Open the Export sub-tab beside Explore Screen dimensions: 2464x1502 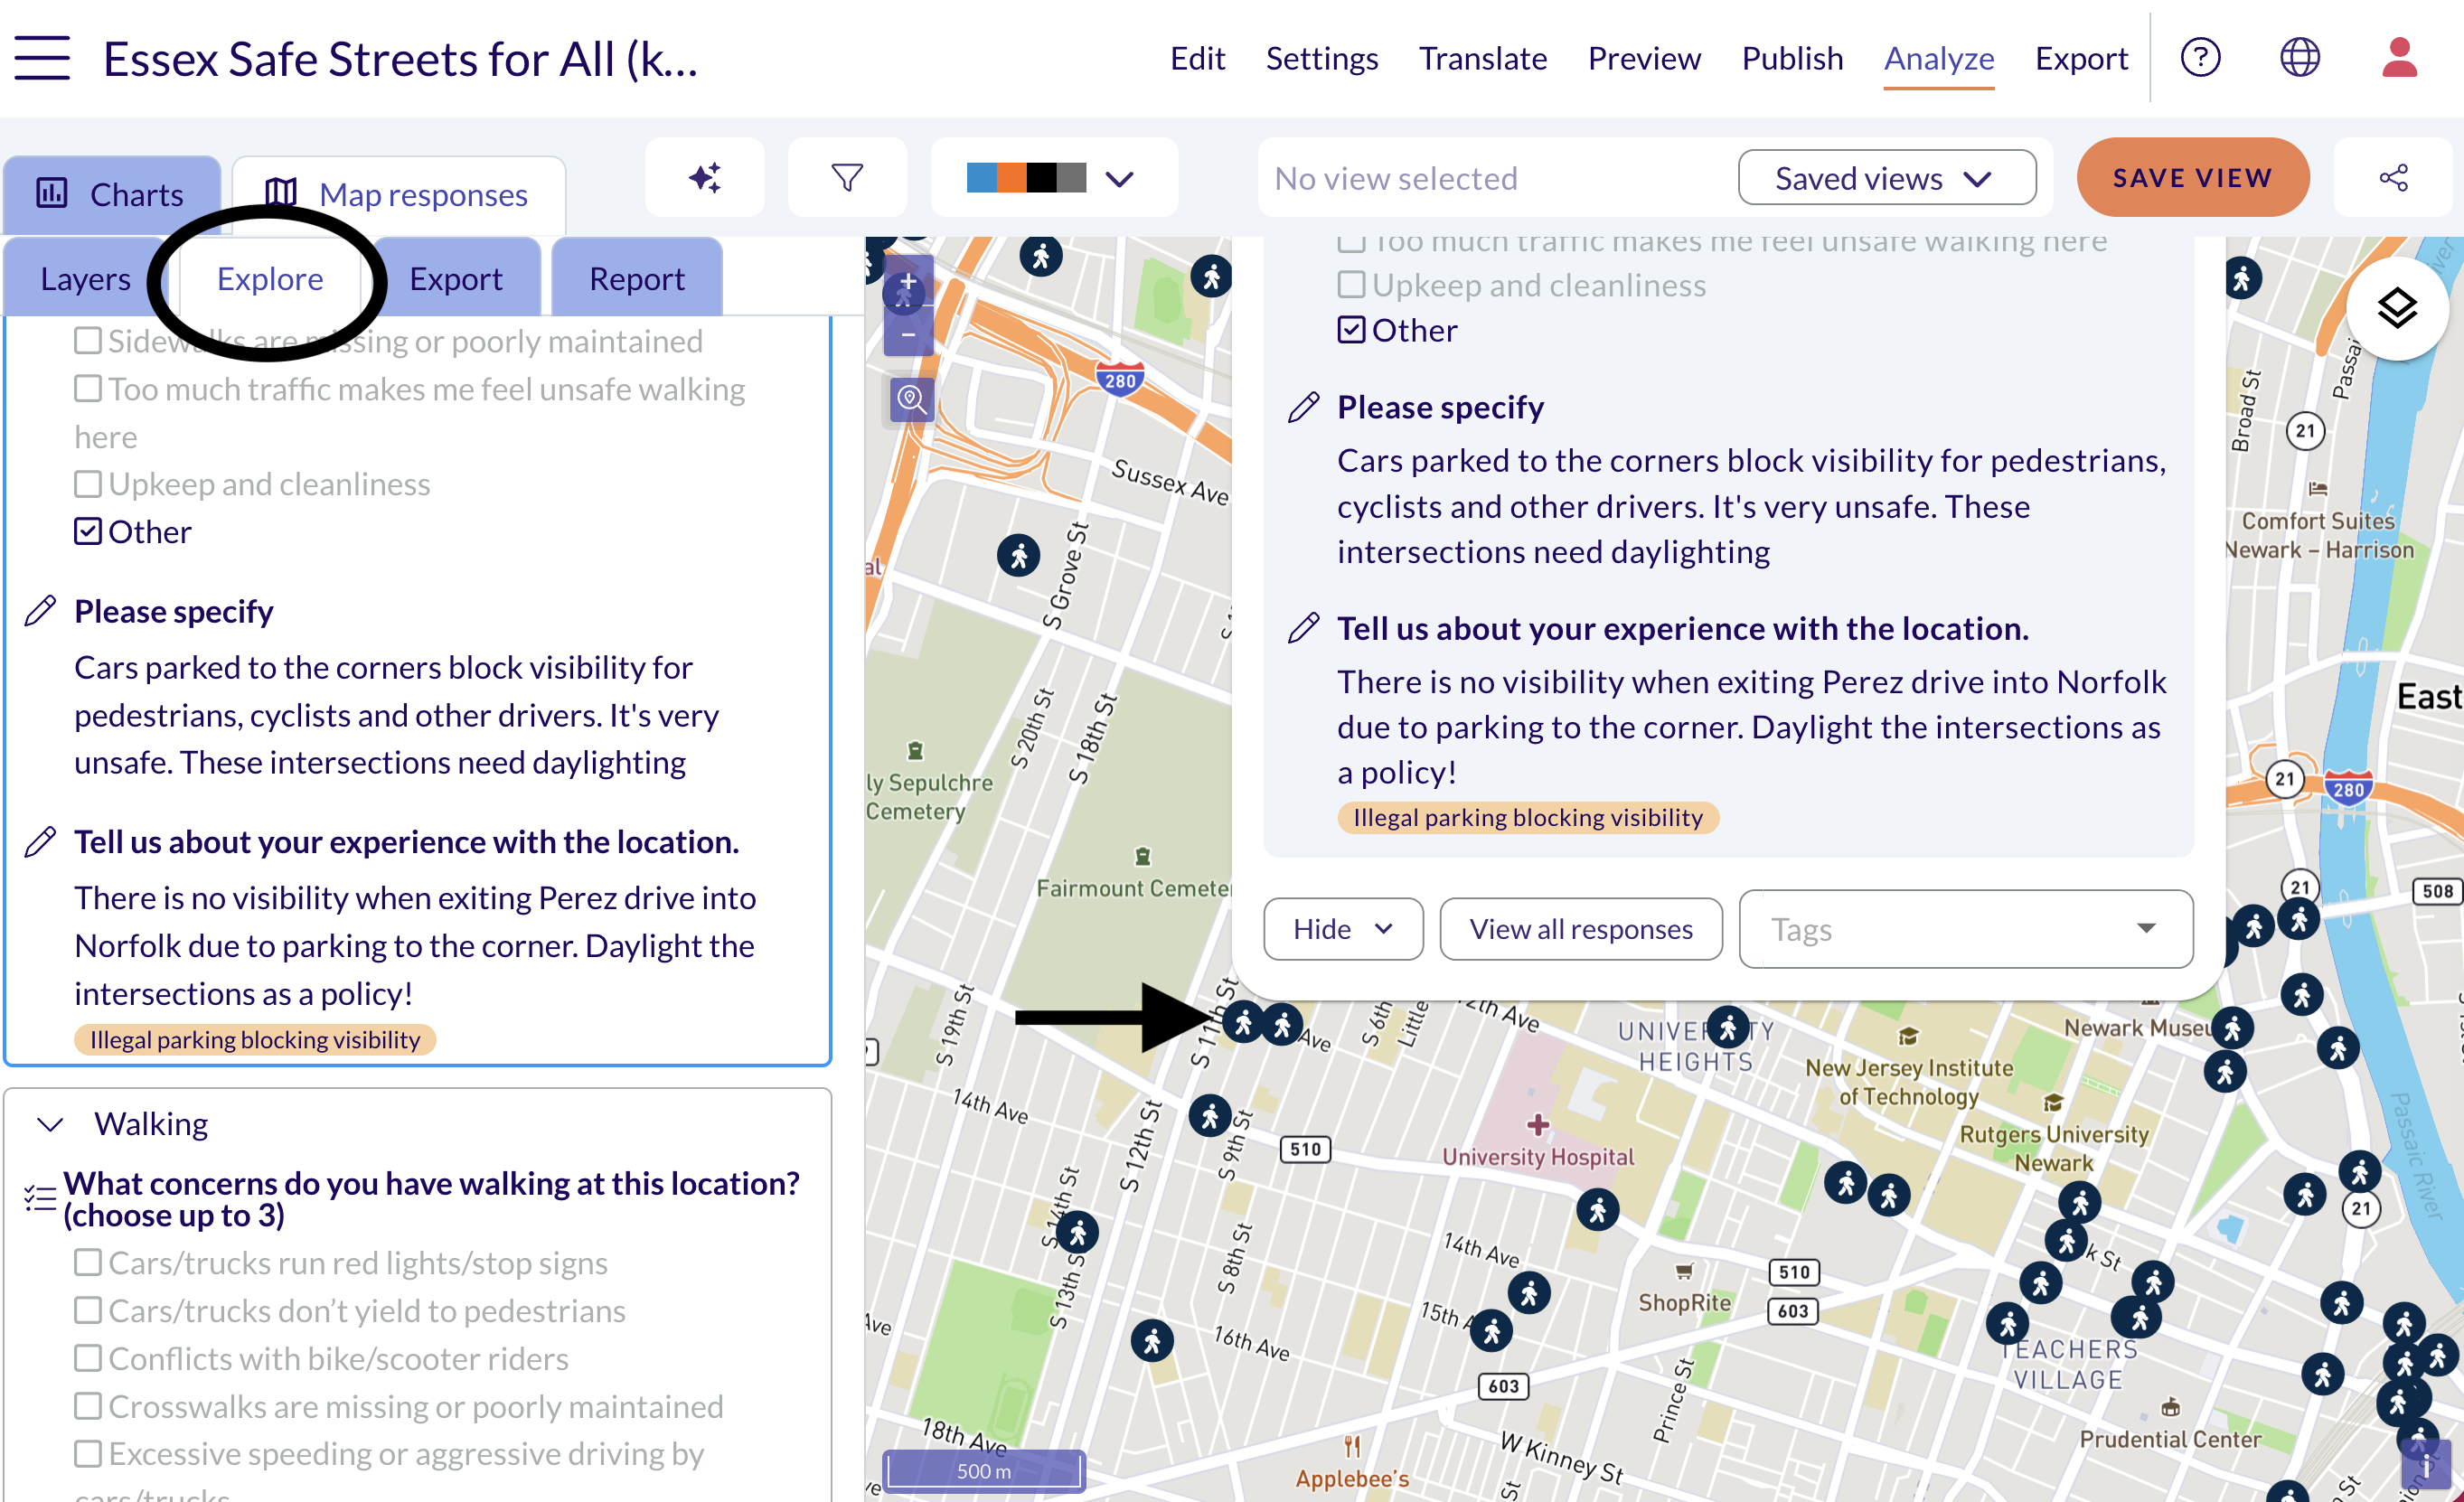click(456, 278)
